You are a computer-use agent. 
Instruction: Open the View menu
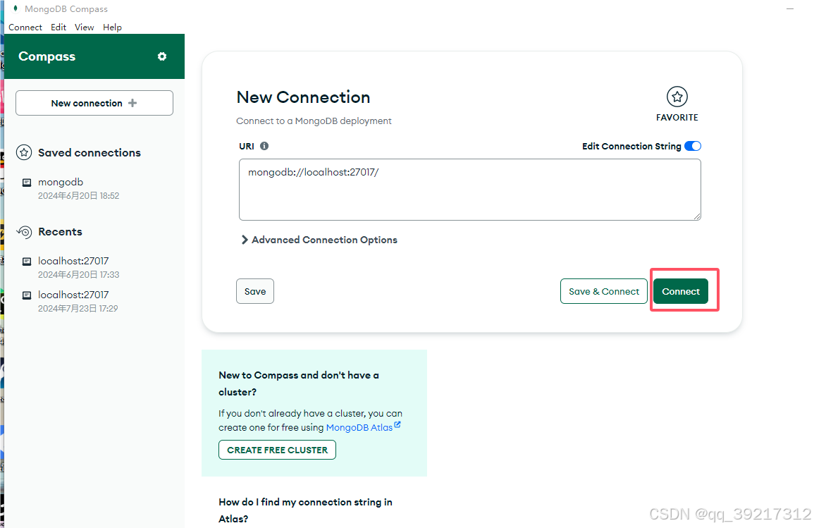(84, 27)
